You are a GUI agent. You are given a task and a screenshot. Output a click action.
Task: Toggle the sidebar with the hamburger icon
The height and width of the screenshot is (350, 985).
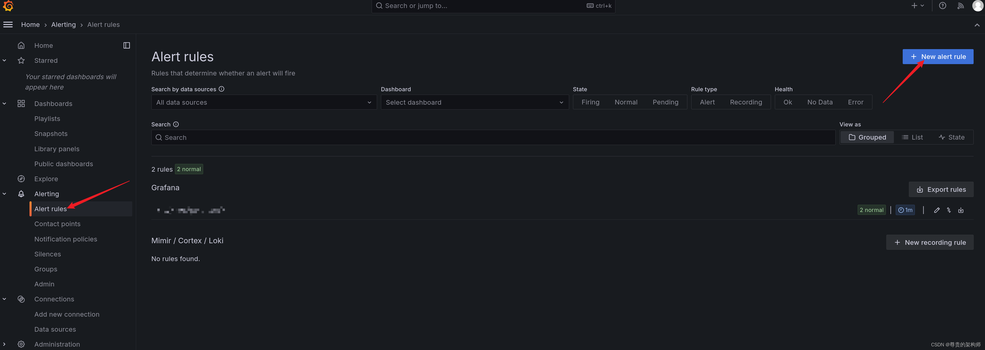pyautogui.click(x=8, y=24)
